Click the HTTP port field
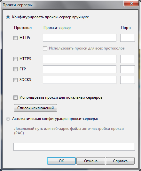 point(128,38)
